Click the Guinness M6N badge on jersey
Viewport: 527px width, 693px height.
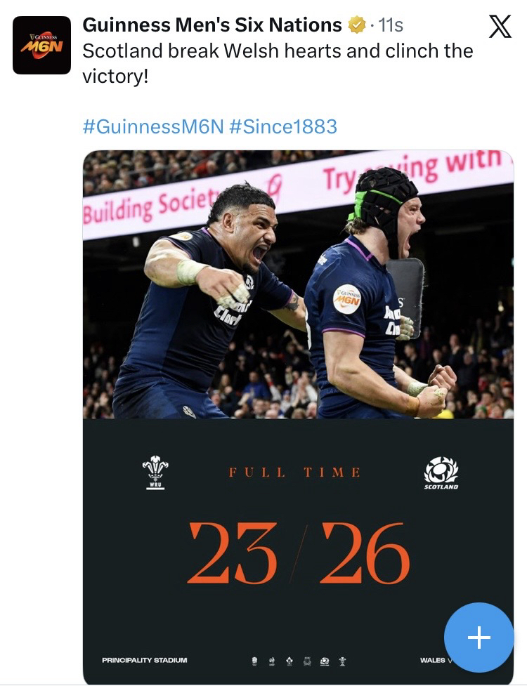coord(346,298)
